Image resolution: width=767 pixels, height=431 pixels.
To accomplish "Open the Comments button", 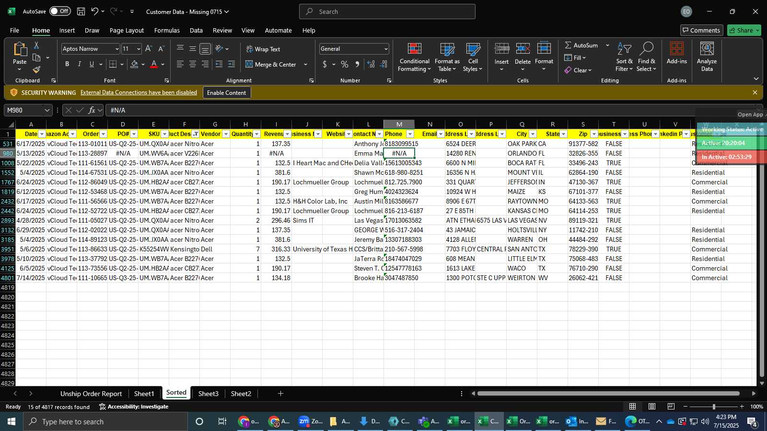I will [701, 30].
